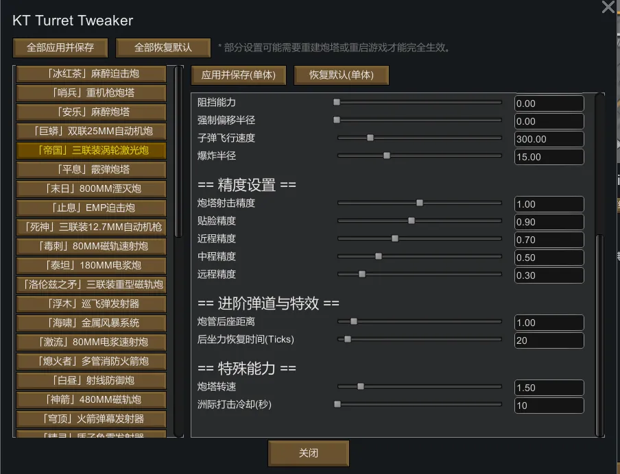Open 「泰坦」180MM电浆炮 settings
The height and width of the screenshot is (474, 620).
(x=91, y=265)
